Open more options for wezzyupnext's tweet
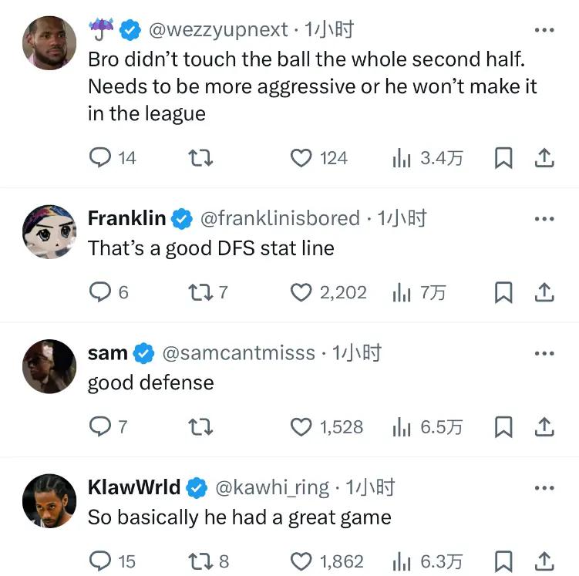 click(544, 31)
